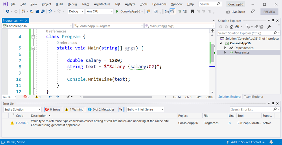Toggle the 0 of 2 Messages filter
282x145 pixels.
(101, 109)
